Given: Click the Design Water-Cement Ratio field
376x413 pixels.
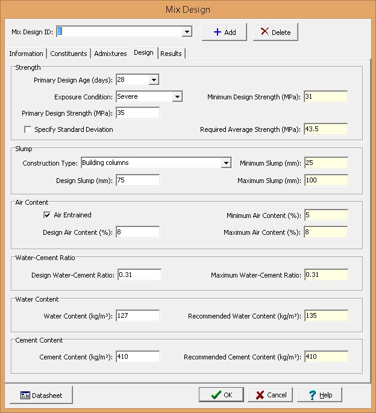Looking at the screenshot, I should [x=139, y=275].
